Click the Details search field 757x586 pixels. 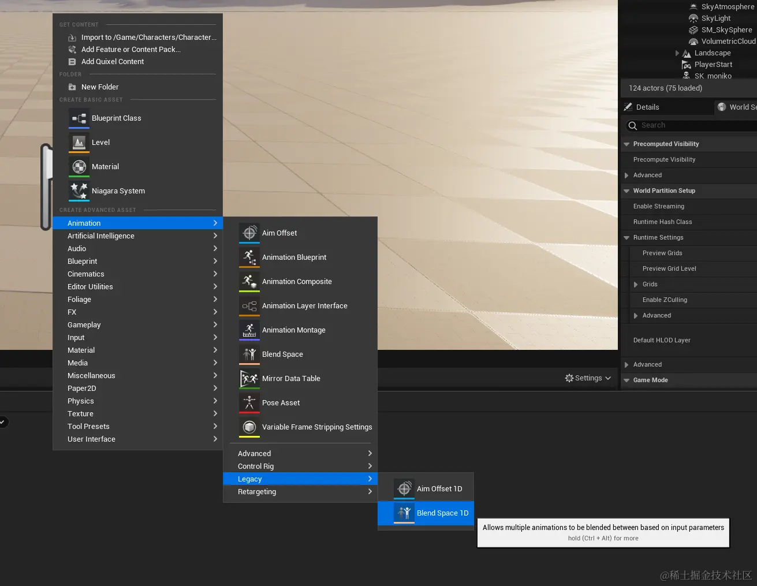[691, 125]
